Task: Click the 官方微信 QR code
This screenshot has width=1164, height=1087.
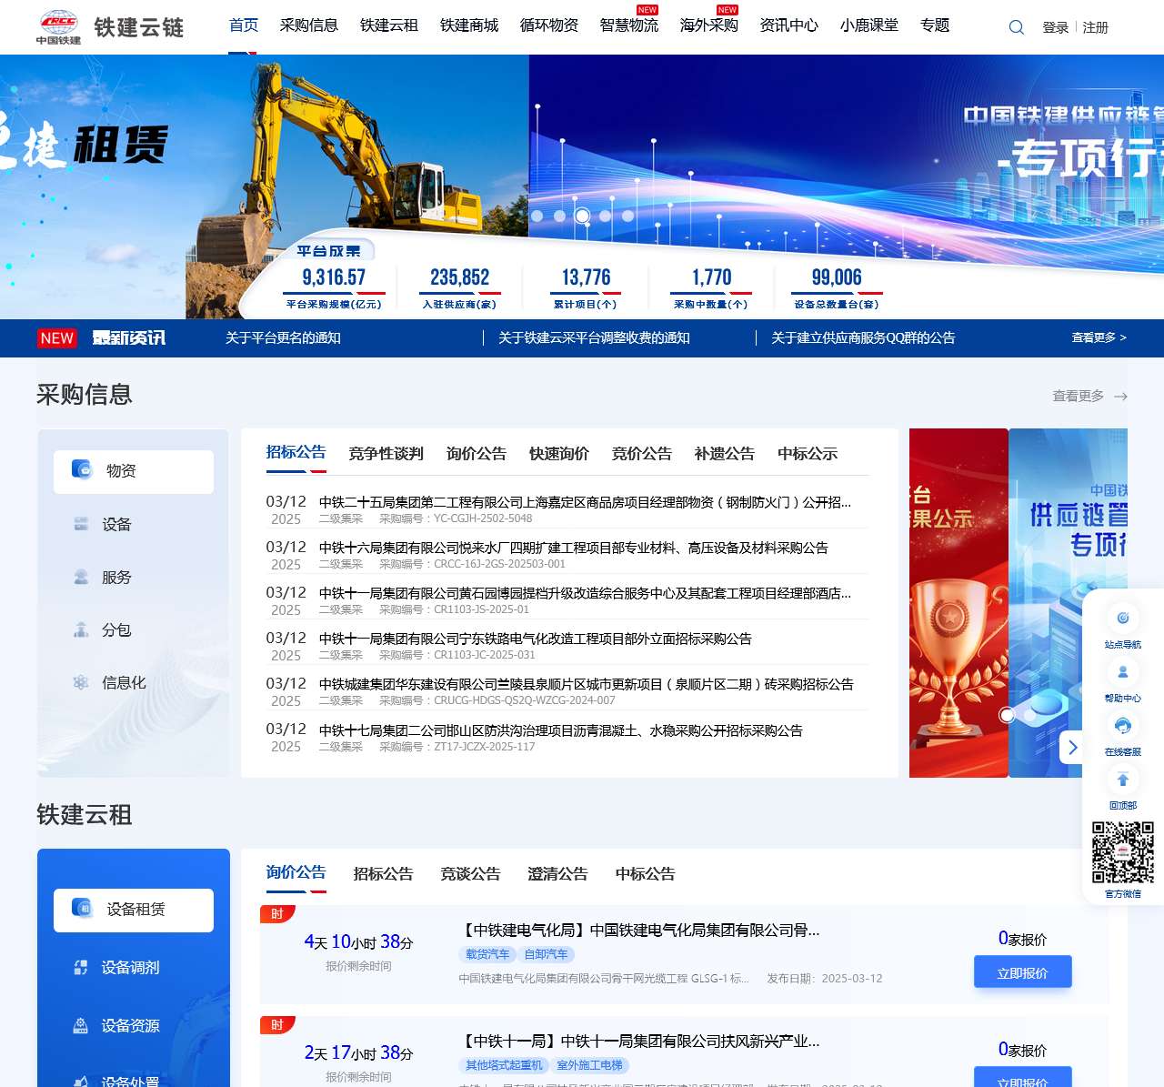Action: [x=1123, y=852]
